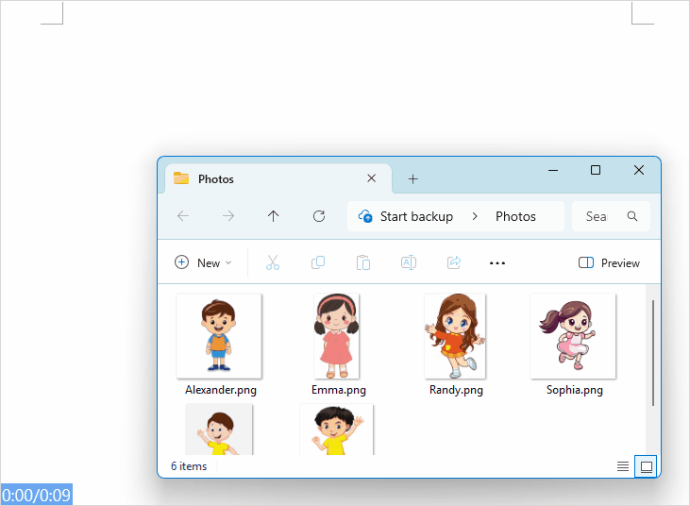Expand chevron after Start backup
The width and height of the screenshot is (690, 506).
(475, 216)
